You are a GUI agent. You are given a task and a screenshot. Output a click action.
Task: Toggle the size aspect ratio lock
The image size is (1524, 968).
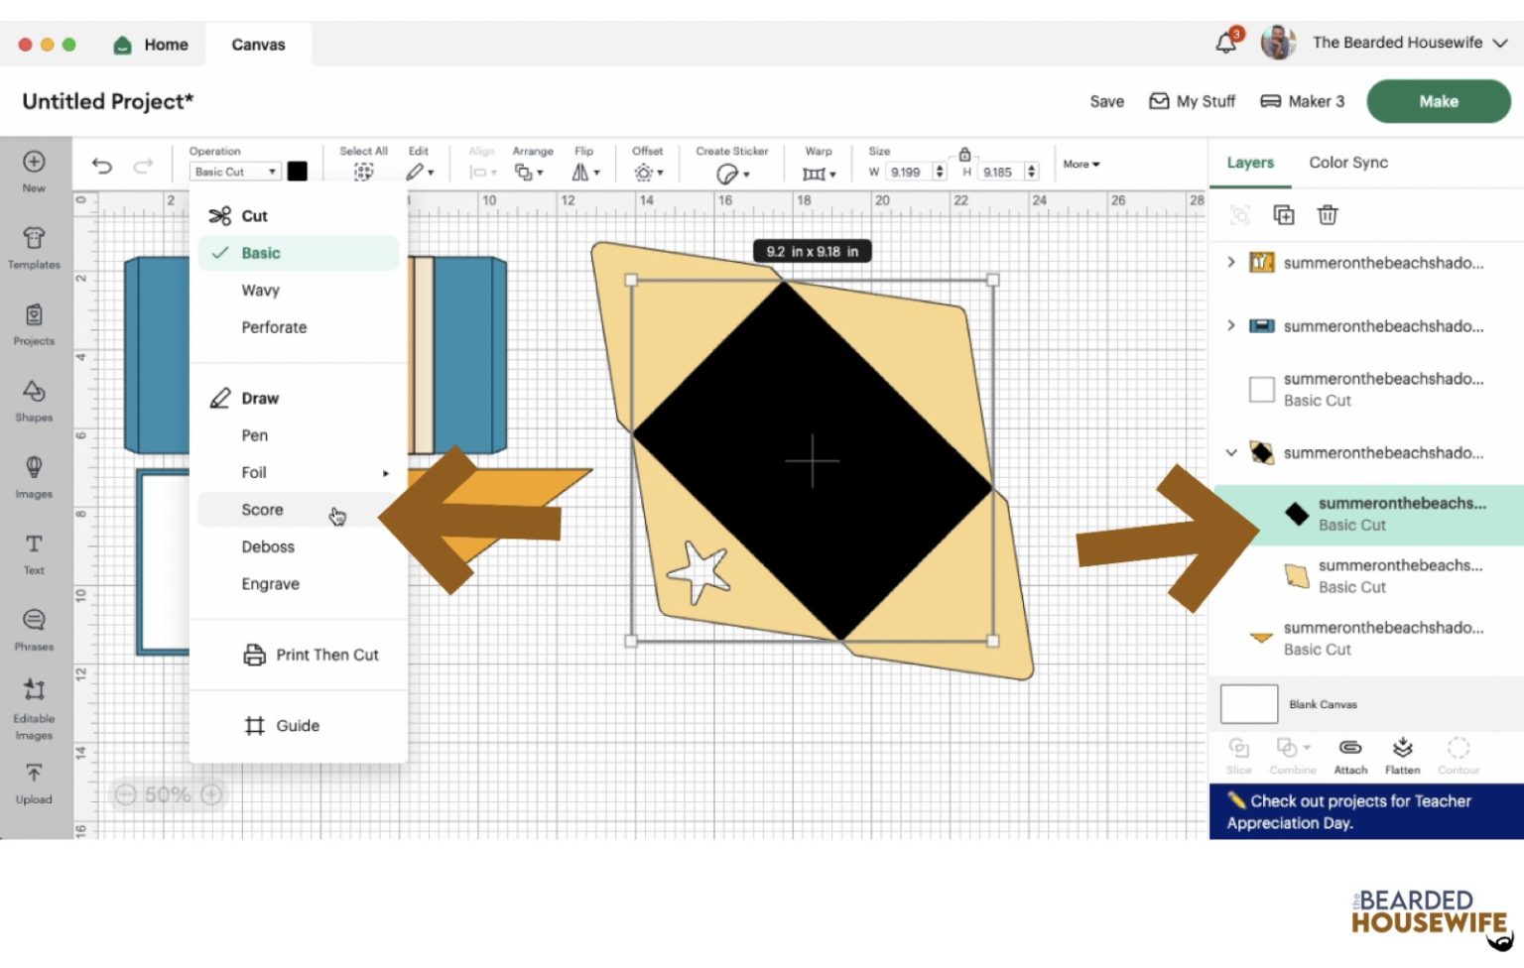[x=964, y=154]
